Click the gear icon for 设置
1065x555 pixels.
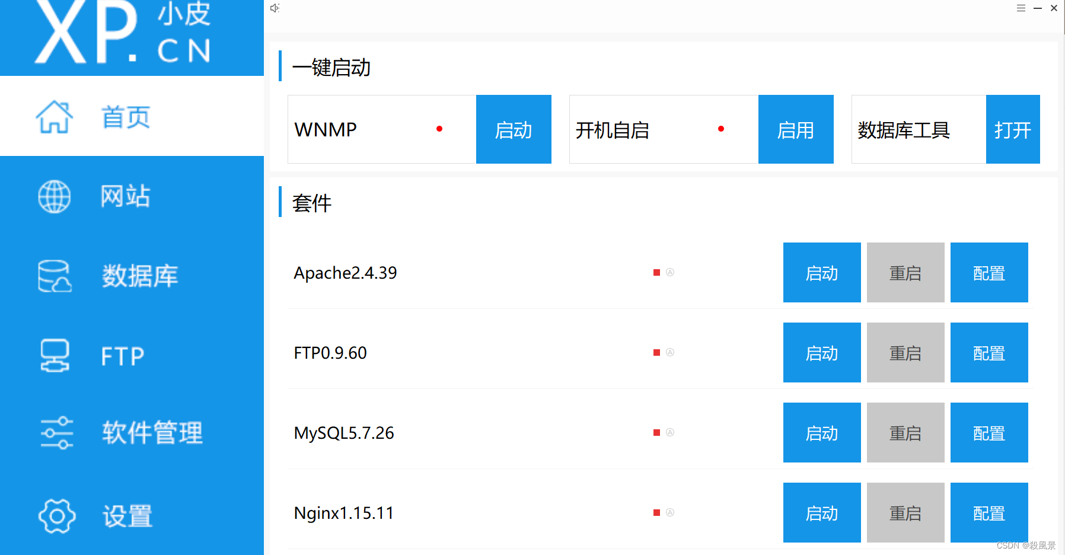click(57, 516)
